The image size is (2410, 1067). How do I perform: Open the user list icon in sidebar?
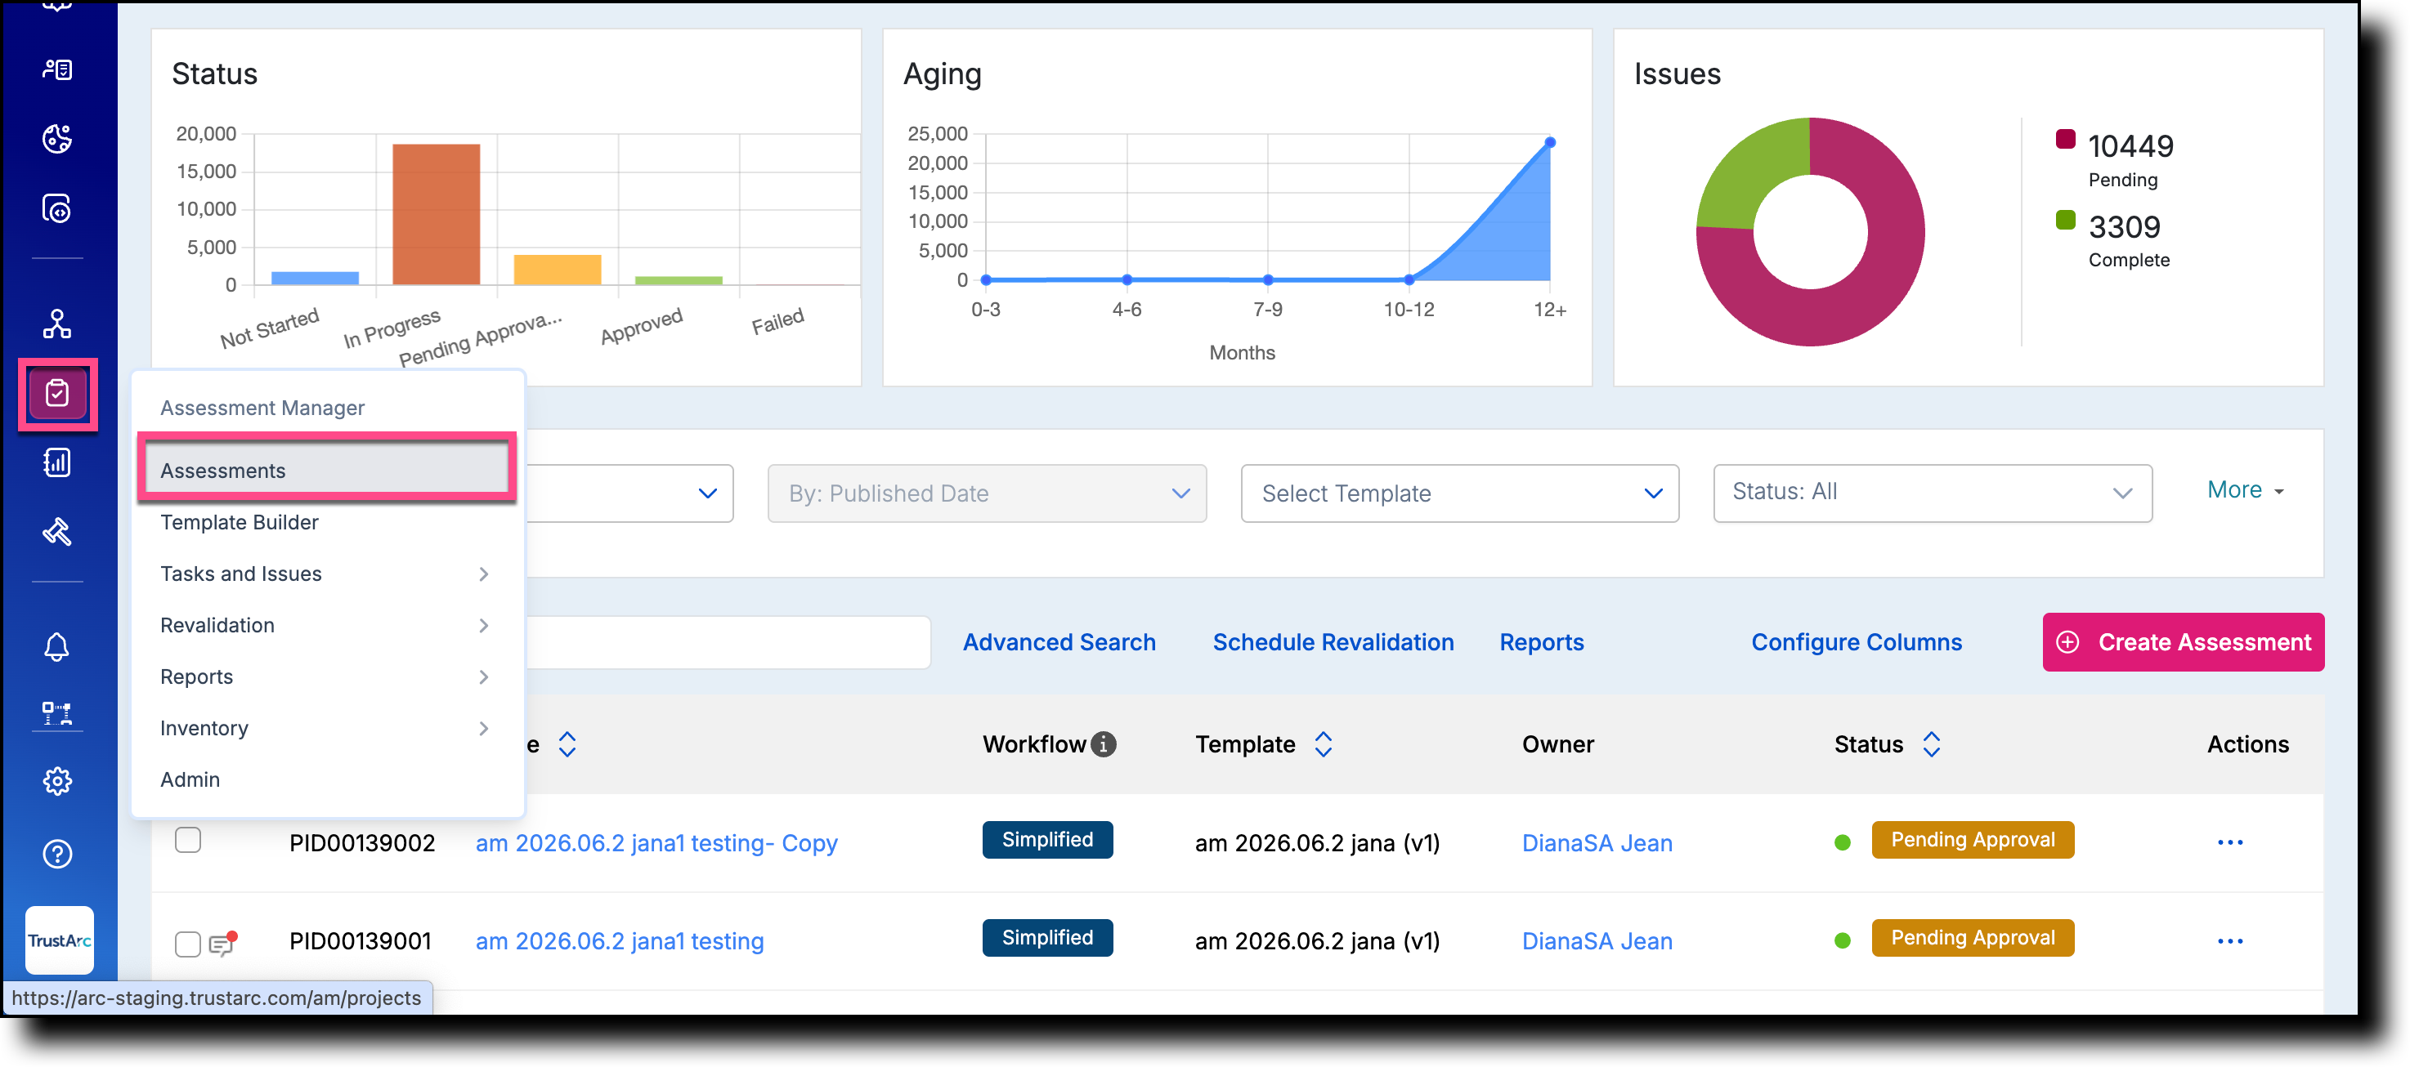(x=57, y=69)
